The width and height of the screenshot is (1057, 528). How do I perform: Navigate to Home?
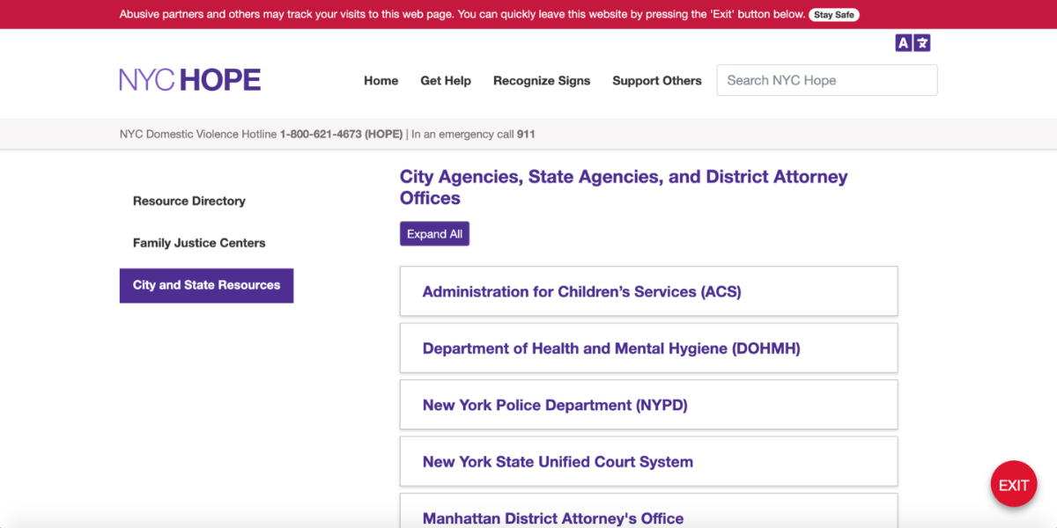pyautogui.click(x=381, y=80)
